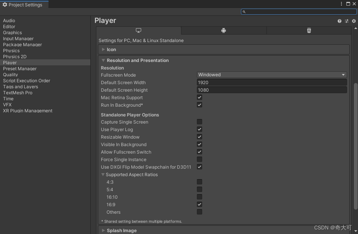Screen dimensions: 358x234
Task: Click the preset manager icon in Player header
Action: pos(346,21)
